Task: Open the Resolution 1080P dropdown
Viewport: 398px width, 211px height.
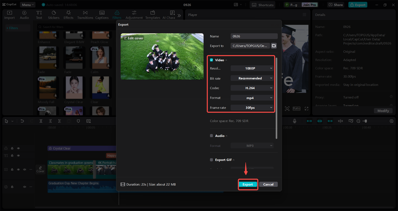Action: tap(252, 68)
